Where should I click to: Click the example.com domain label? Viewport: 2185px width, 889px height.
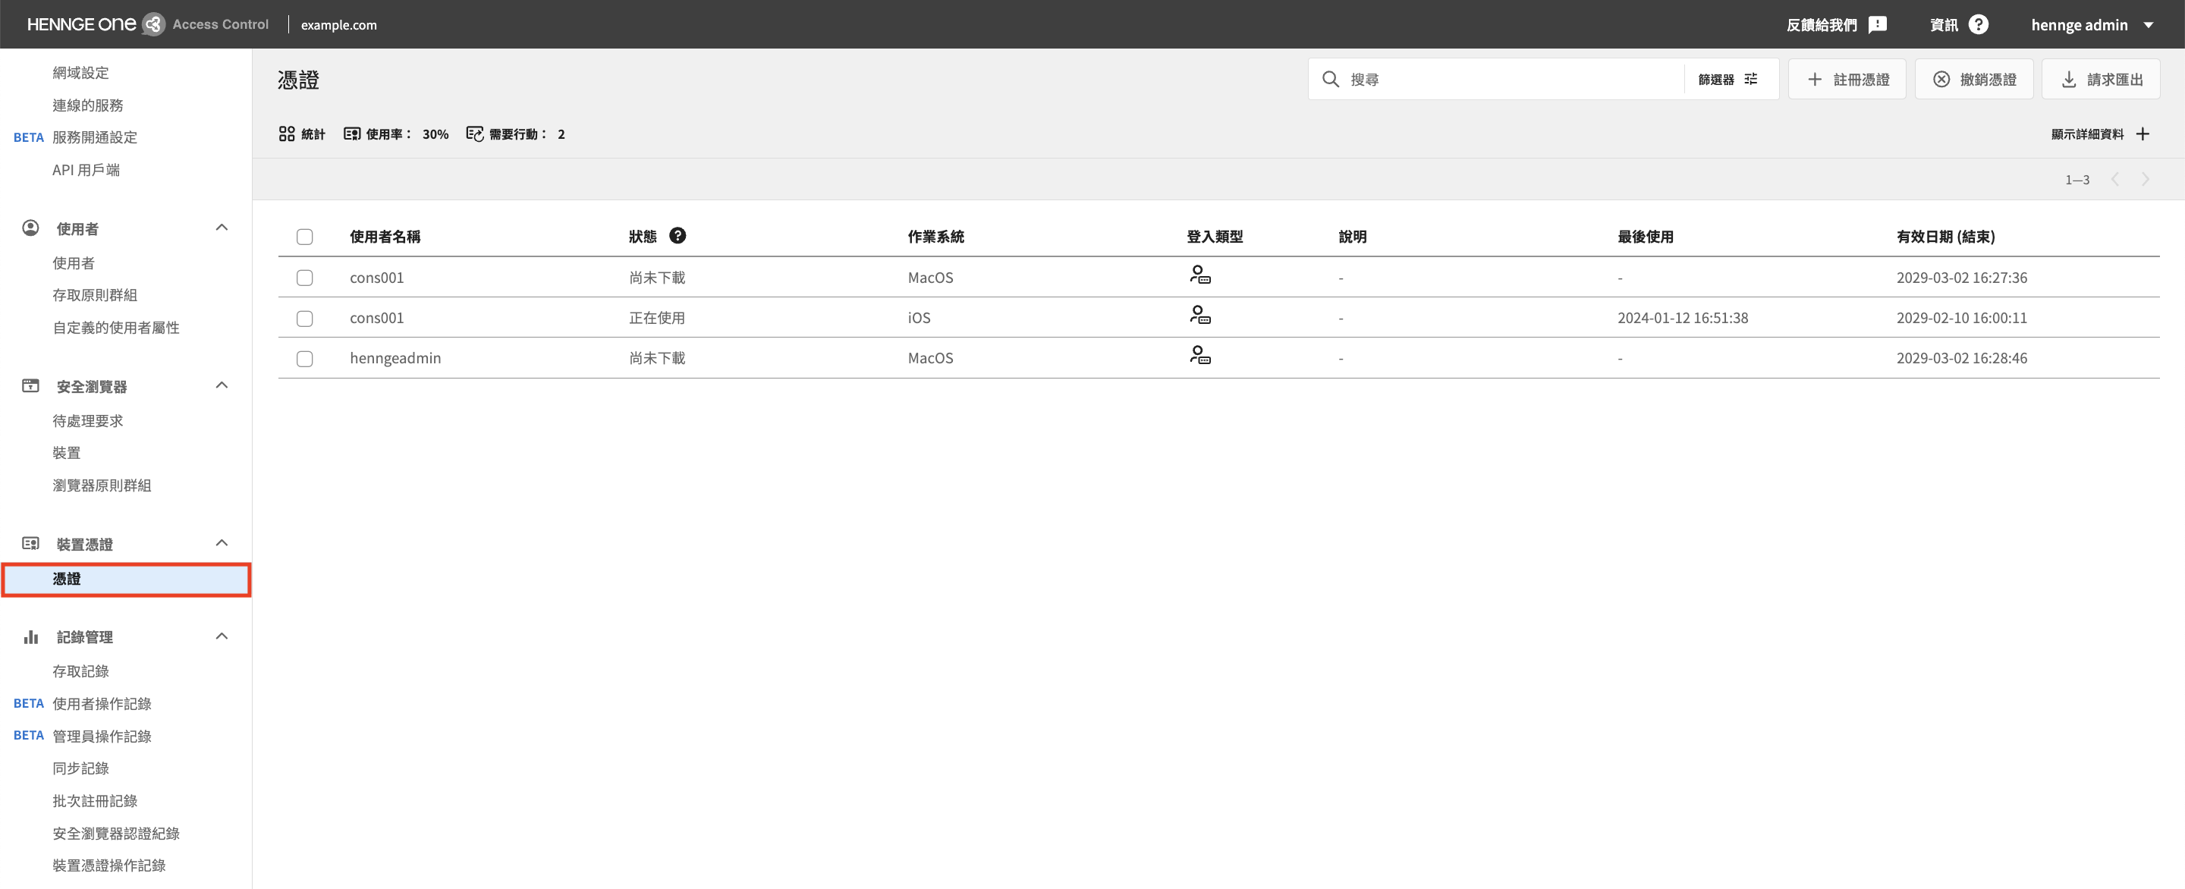click(x=338, y=24)
